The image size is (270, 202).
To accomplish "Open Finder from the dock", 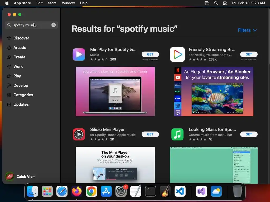I will [x=32, y=191].
